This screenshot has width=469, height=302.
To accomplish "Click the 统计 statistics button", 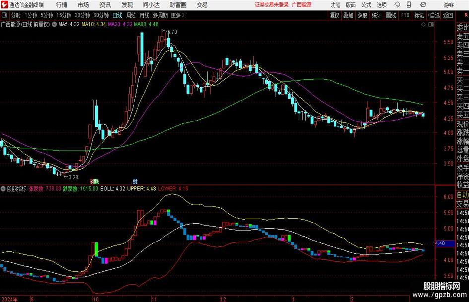I will [377, 15].
